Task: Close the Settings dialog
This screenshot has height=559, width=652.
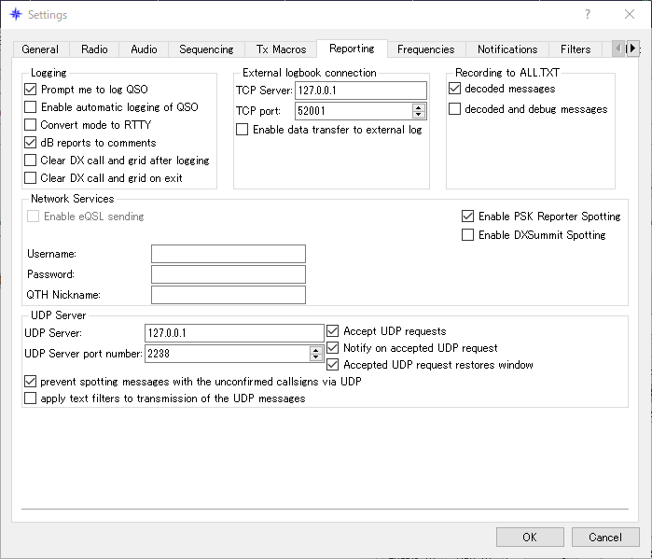Action: 630,14
